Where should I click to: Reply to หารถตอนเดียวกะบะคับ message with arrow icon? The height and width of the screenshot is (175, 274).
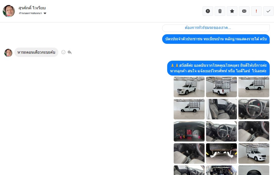[x=69, y=52]
